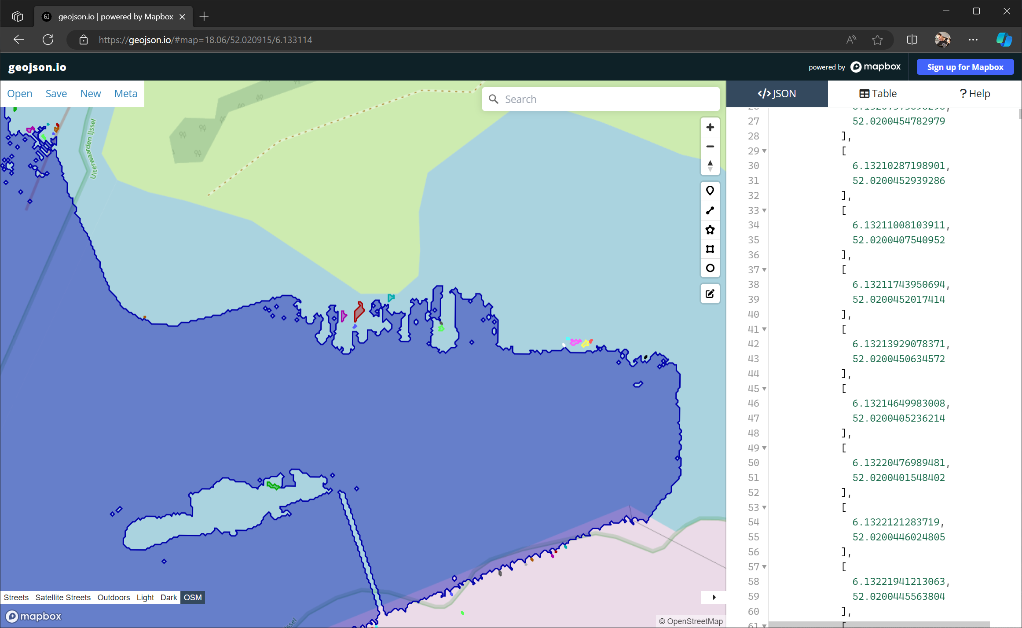Select the draw marker tool
The image size is (1022, 628).
(x=710, y=191)
